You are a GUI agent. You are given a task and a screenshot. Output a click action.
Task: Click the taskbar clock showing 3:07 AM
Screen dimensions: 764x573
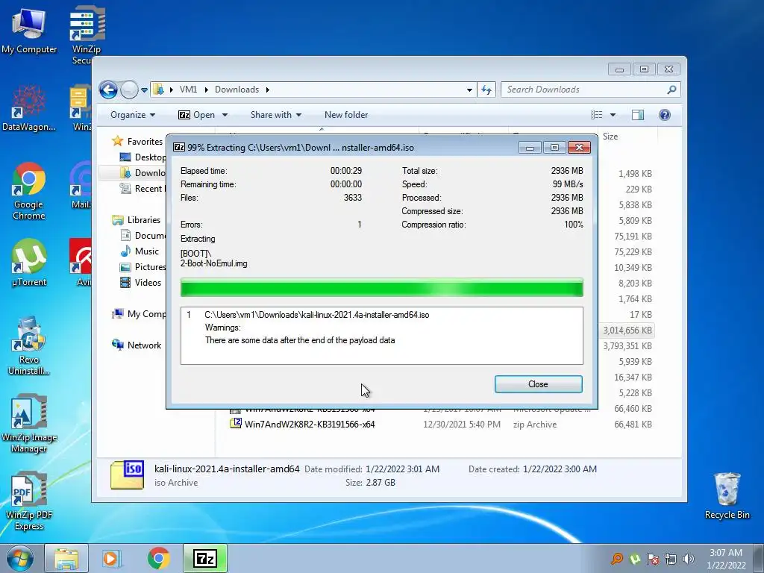[x=725, y=558]
